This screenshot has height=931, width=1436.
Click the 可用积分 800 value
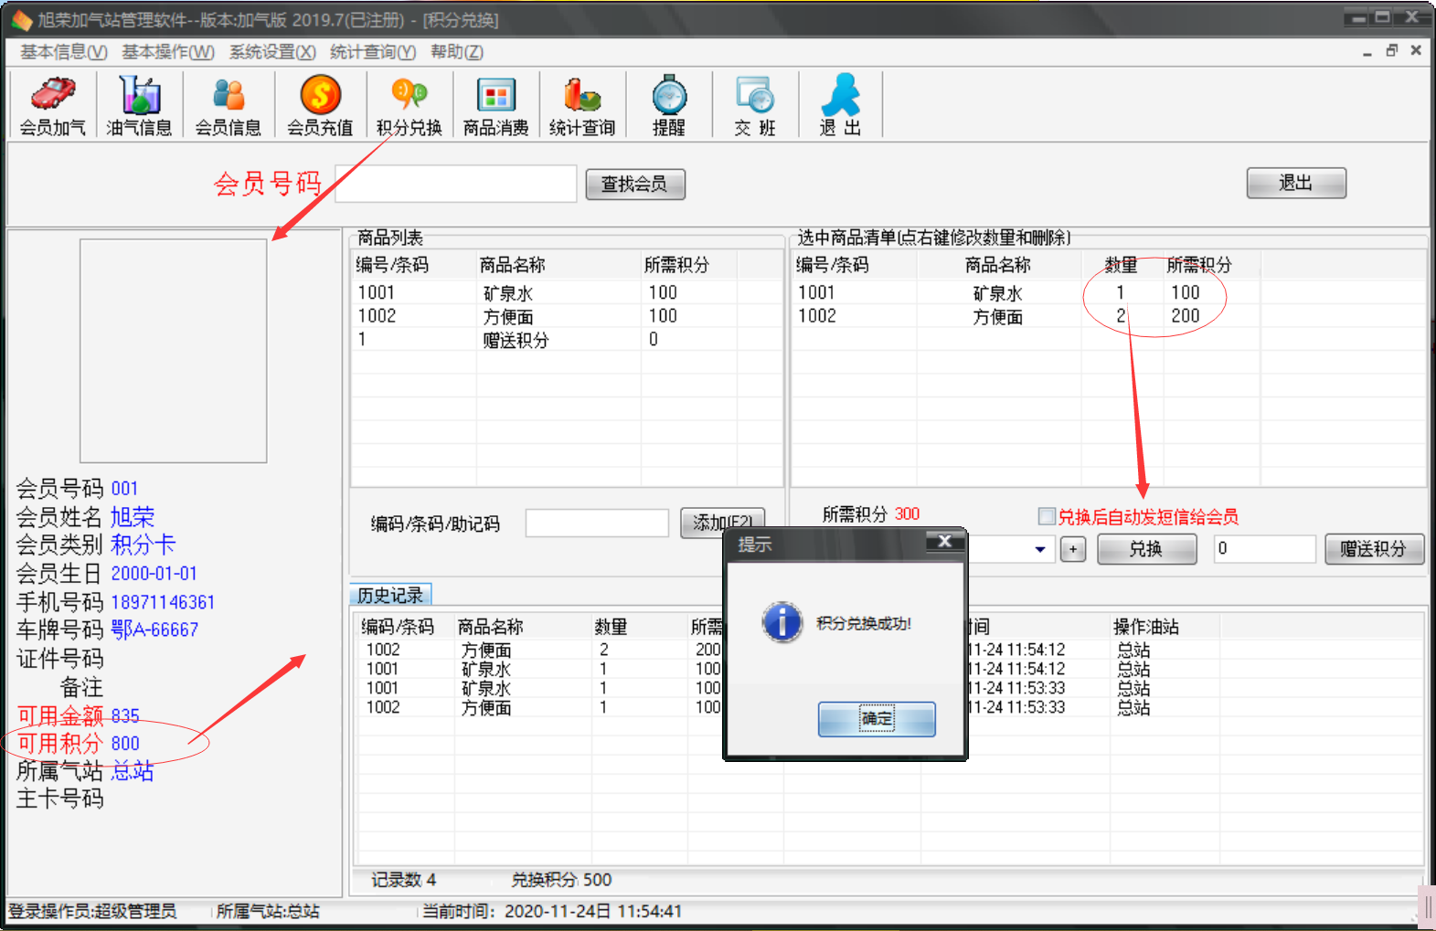125,744
